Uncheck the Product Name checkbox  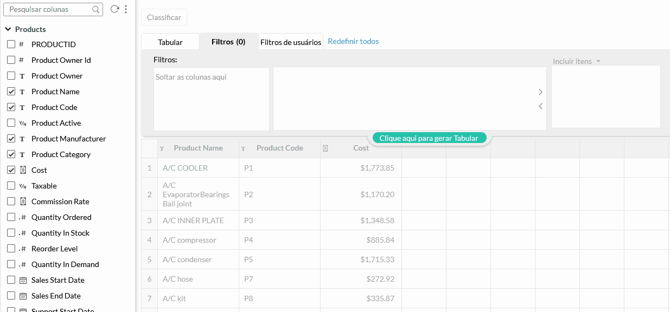(x=11, y=92)
